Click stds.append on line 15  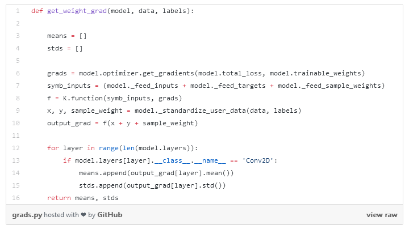pos(101,185)
